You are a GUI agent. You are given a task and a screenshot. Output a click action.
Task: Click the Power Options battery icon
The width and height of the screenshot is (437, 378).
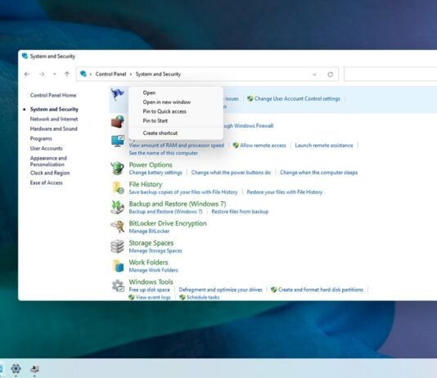[x=117, y=168]
